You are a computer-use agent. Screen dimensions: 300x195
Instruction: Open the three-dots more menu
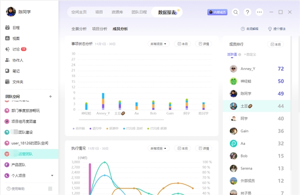259,12
